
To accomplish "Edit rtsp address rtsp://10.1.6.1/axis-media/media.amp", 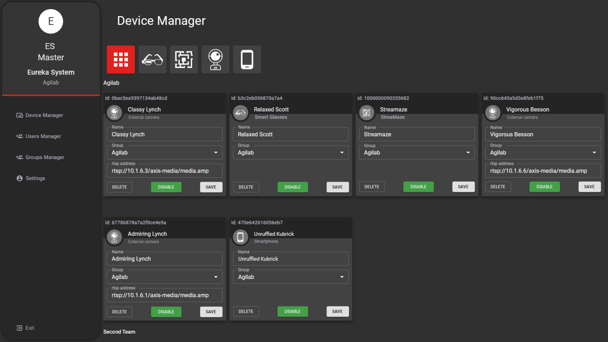I will tap(165, 295).
